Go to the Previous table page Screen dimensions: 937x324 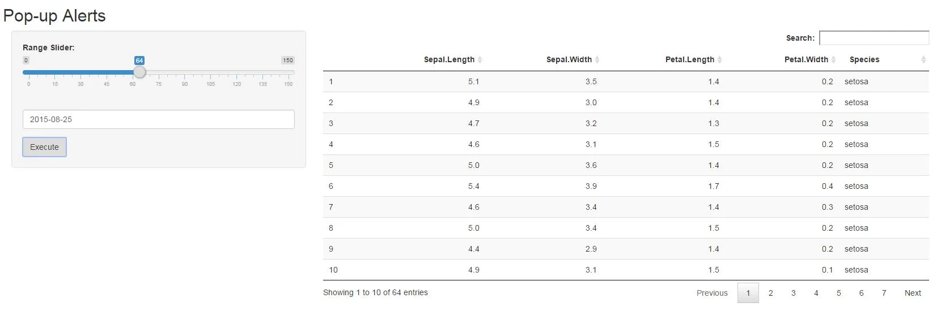(x=712, y=293)
